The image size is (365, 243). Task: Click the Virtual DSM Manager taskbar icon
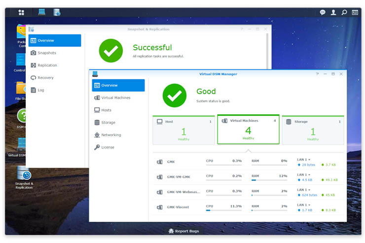42,12
